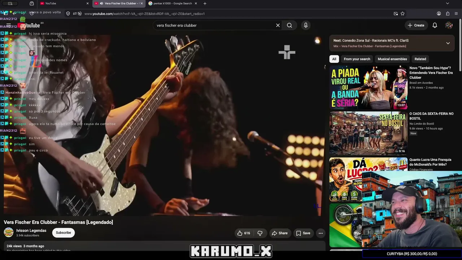Click the YouTube search input field
This screenshot has width=462, height=260.
coord(214,25)
